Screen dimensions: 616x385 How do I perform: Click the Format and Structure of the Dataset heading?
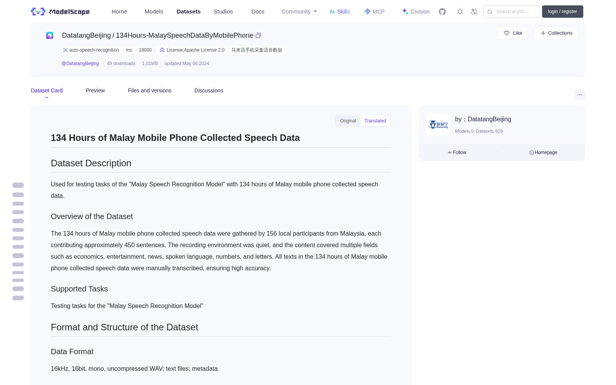(124, 327)
